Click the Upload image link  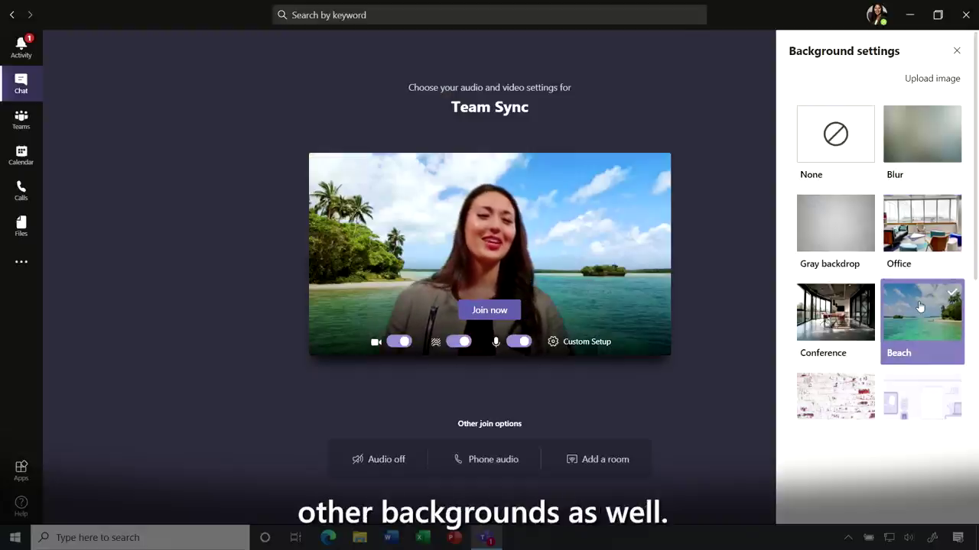[x=932, y=78]
